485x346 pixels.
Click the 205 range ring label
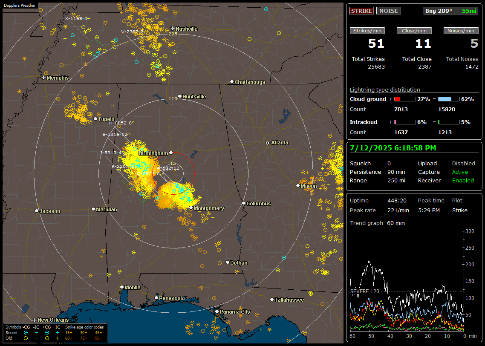[173, 34]
